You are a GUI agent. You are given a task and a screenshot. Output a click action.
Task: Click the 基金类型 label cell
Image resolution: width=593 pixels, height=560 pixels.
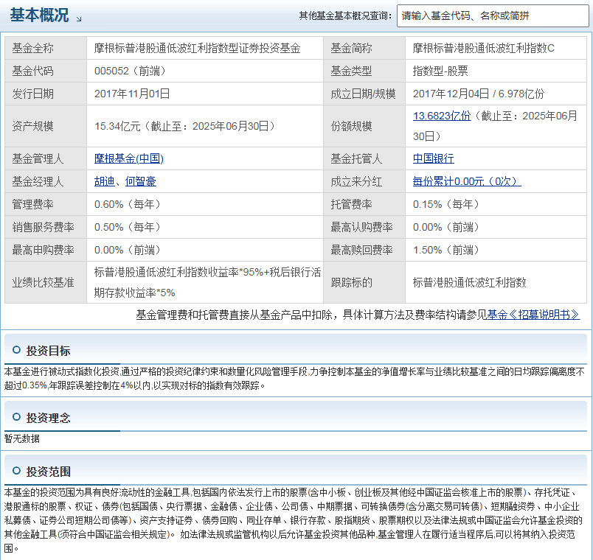pyautogui.click(x=364, y=71)
